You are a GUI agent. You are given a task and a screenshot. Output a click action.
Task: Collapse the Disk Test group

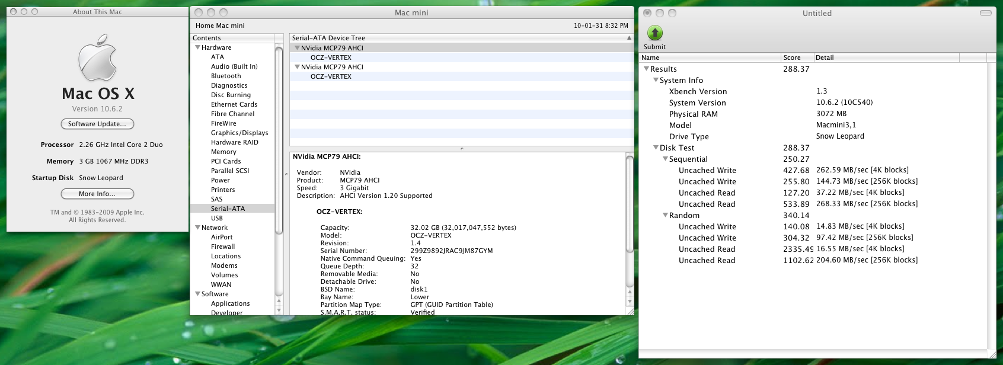[656, 148]
